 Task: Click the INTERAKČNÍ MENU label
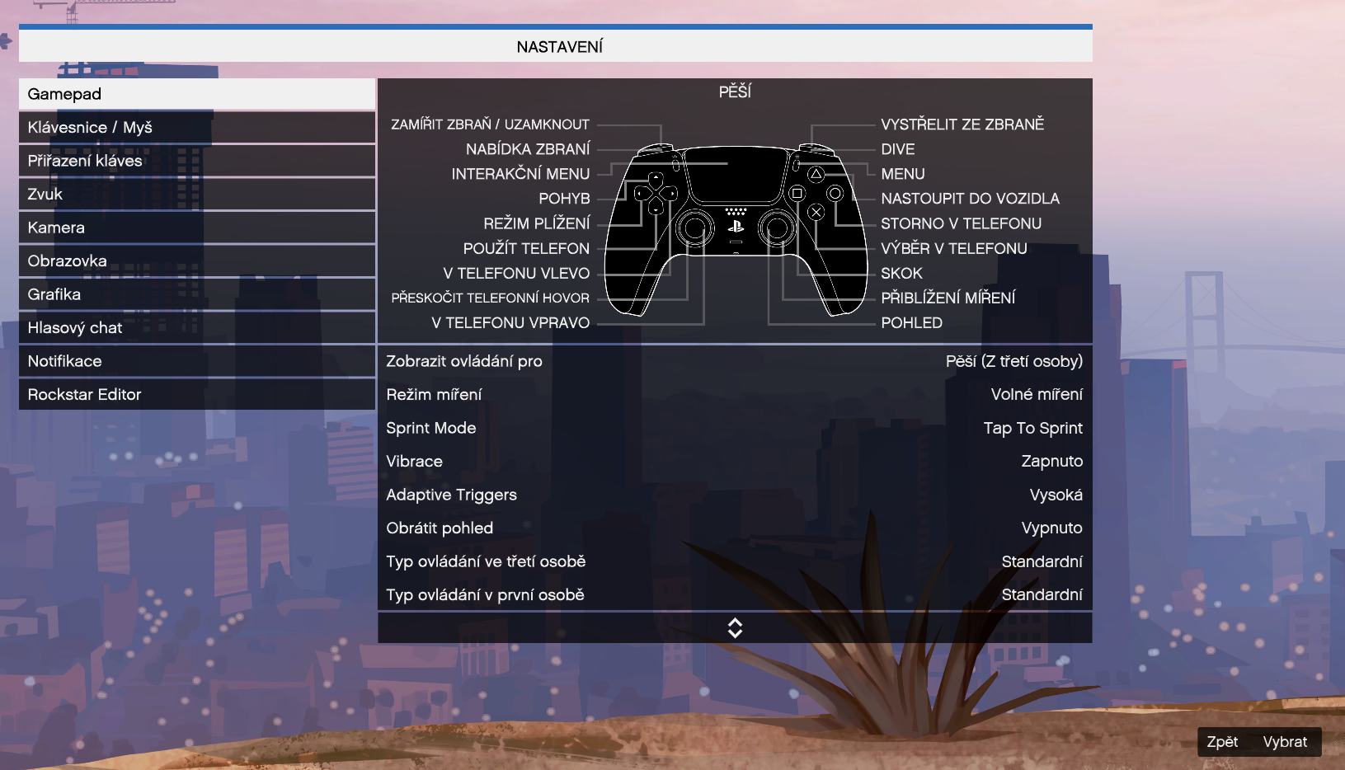point(520,174)
